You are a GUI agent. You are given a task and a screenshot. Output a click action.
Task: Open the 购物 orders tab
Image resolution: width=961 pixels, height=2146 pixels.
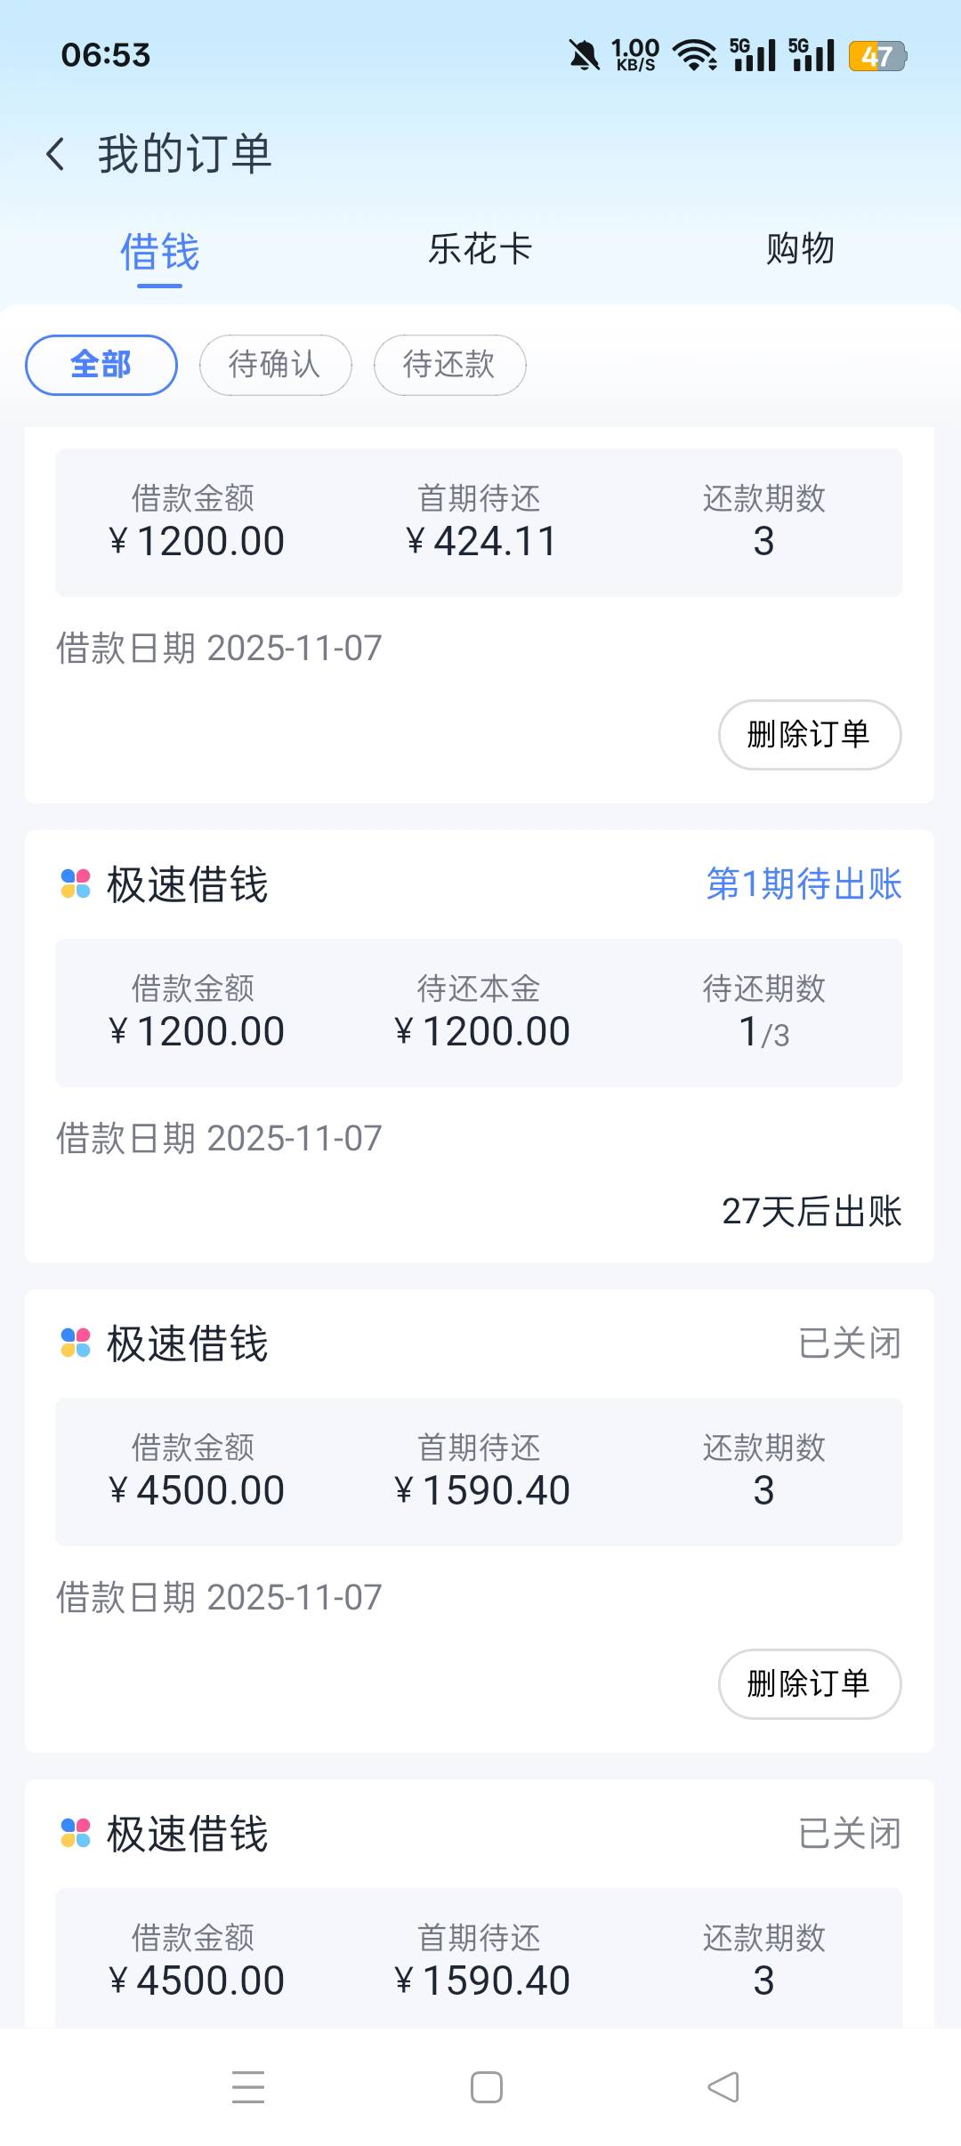(800, 250)
